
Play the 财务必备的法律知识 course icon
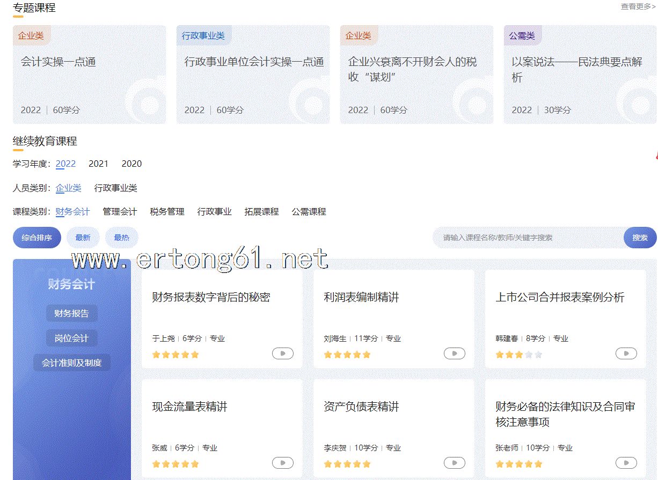coord(626,463)
